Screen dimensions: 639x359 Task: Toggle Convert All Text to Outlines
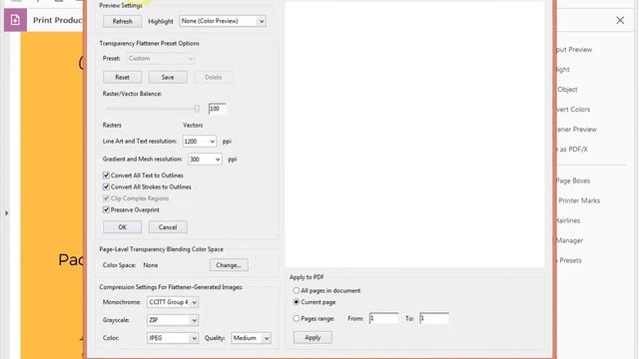[106, 176]
